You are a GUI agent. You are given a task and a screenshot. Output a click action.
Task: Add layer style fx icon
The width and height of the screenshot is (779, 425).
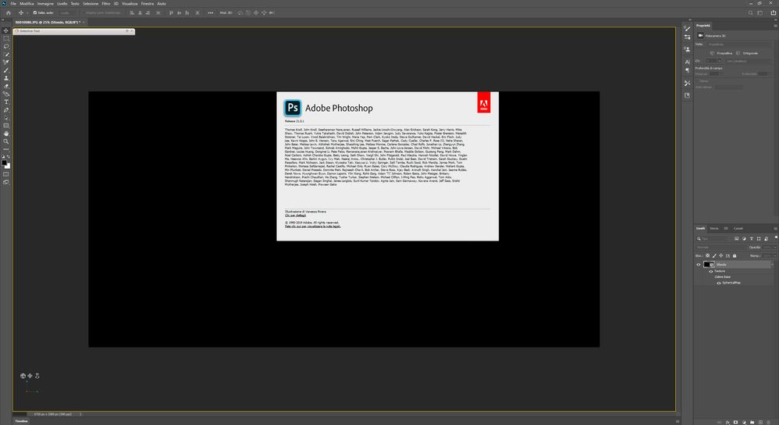[x=727, y=422]
